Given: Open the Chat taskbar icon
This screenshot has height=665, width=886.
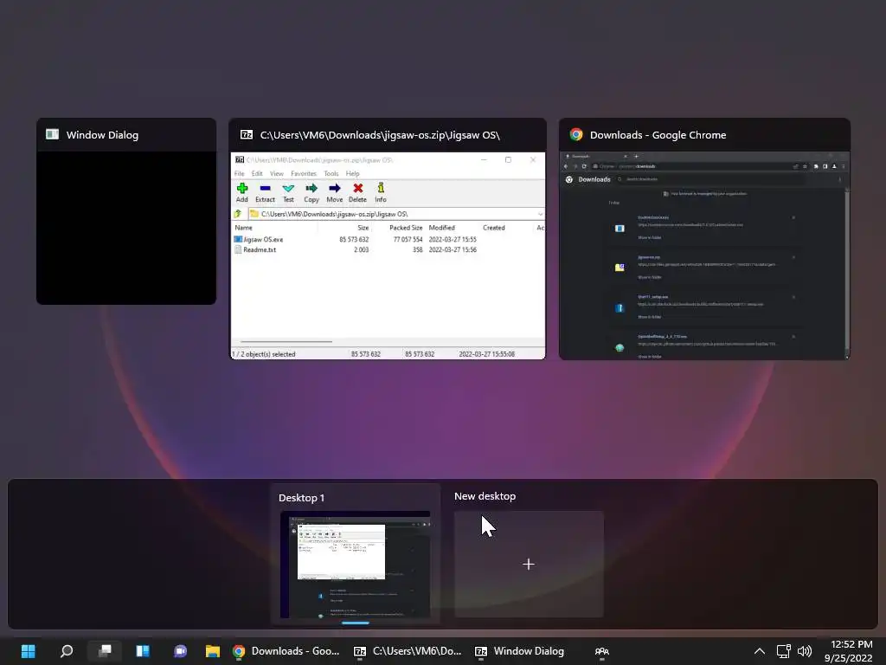Looking at the screenshot, I should [x=180, y=651].
